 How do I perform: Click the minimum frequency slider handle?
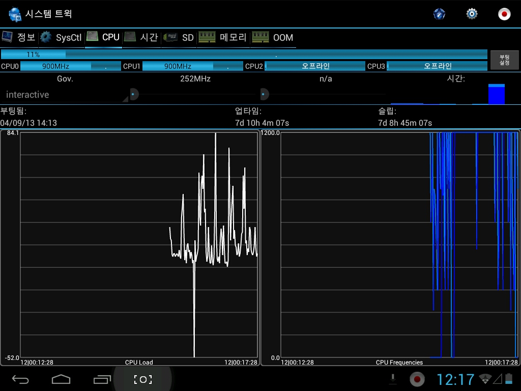pos(133,94)
